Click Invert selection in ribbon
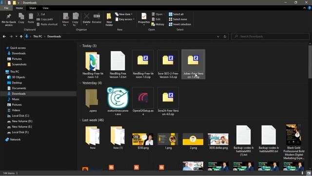 (180, 24)
